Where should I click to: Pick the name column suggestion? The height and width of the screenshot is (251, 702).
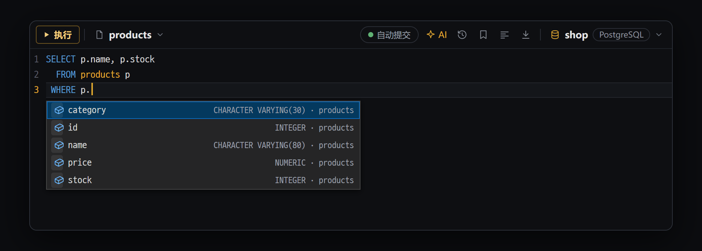[203, 145]
